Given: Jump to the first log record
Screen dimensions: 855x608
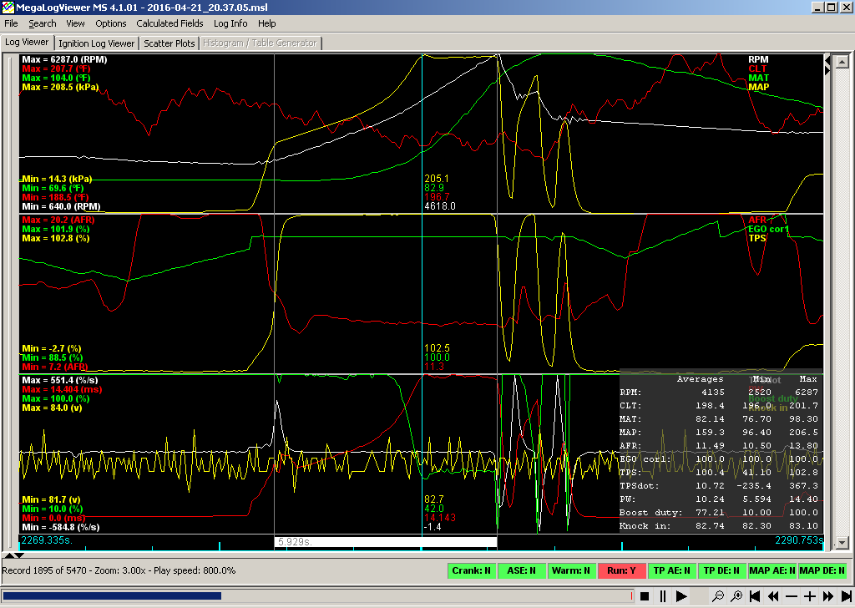Looking at the screenshot, I should (755, 596).
